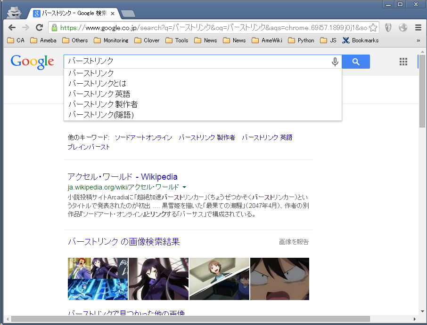Click 画像を報告 link
The width and height of the screenshot is (427, 325).
pyautogui.click(x=294, y=242)
